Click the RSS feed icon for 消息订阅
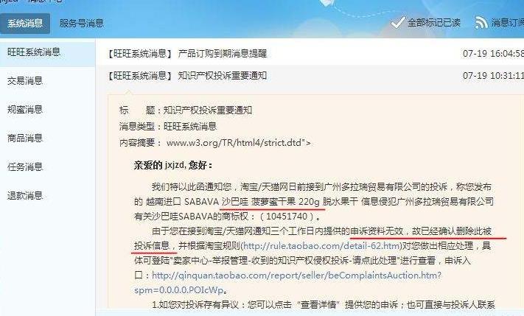 [x=481, y=23]
